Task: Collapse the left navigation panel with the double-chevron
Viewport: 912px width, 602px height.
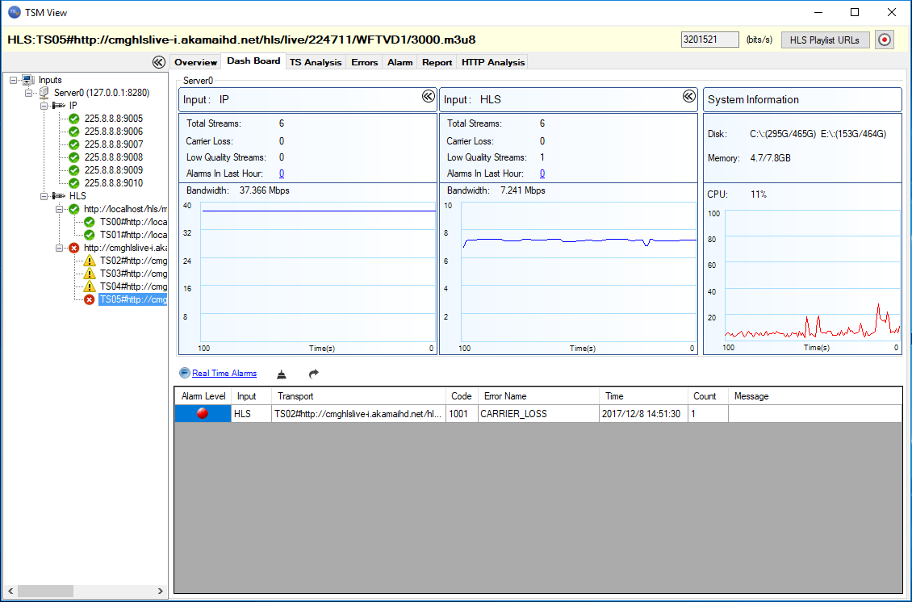Action: (158, 62)
